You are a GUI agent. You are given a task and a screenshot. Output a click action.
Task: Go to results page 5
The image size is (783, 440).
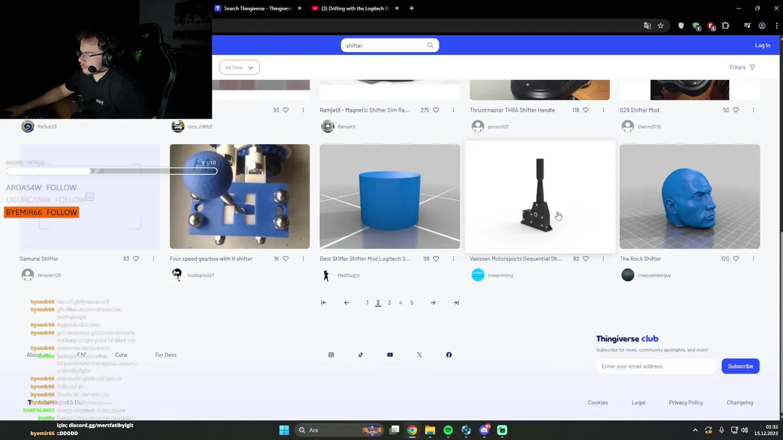[412, 302]
